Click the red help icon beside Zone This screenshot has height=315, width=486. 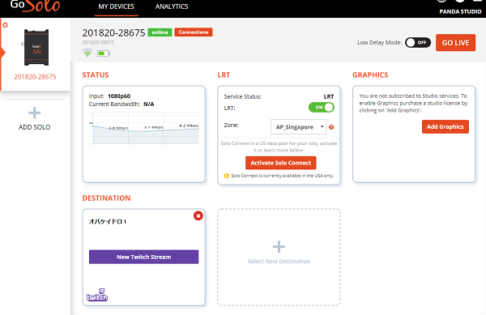(331, 127)
